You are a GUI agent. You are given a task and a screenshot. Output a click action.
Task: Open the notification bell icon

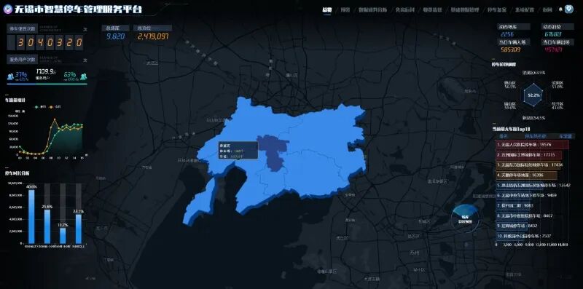(x=560, y=9)
